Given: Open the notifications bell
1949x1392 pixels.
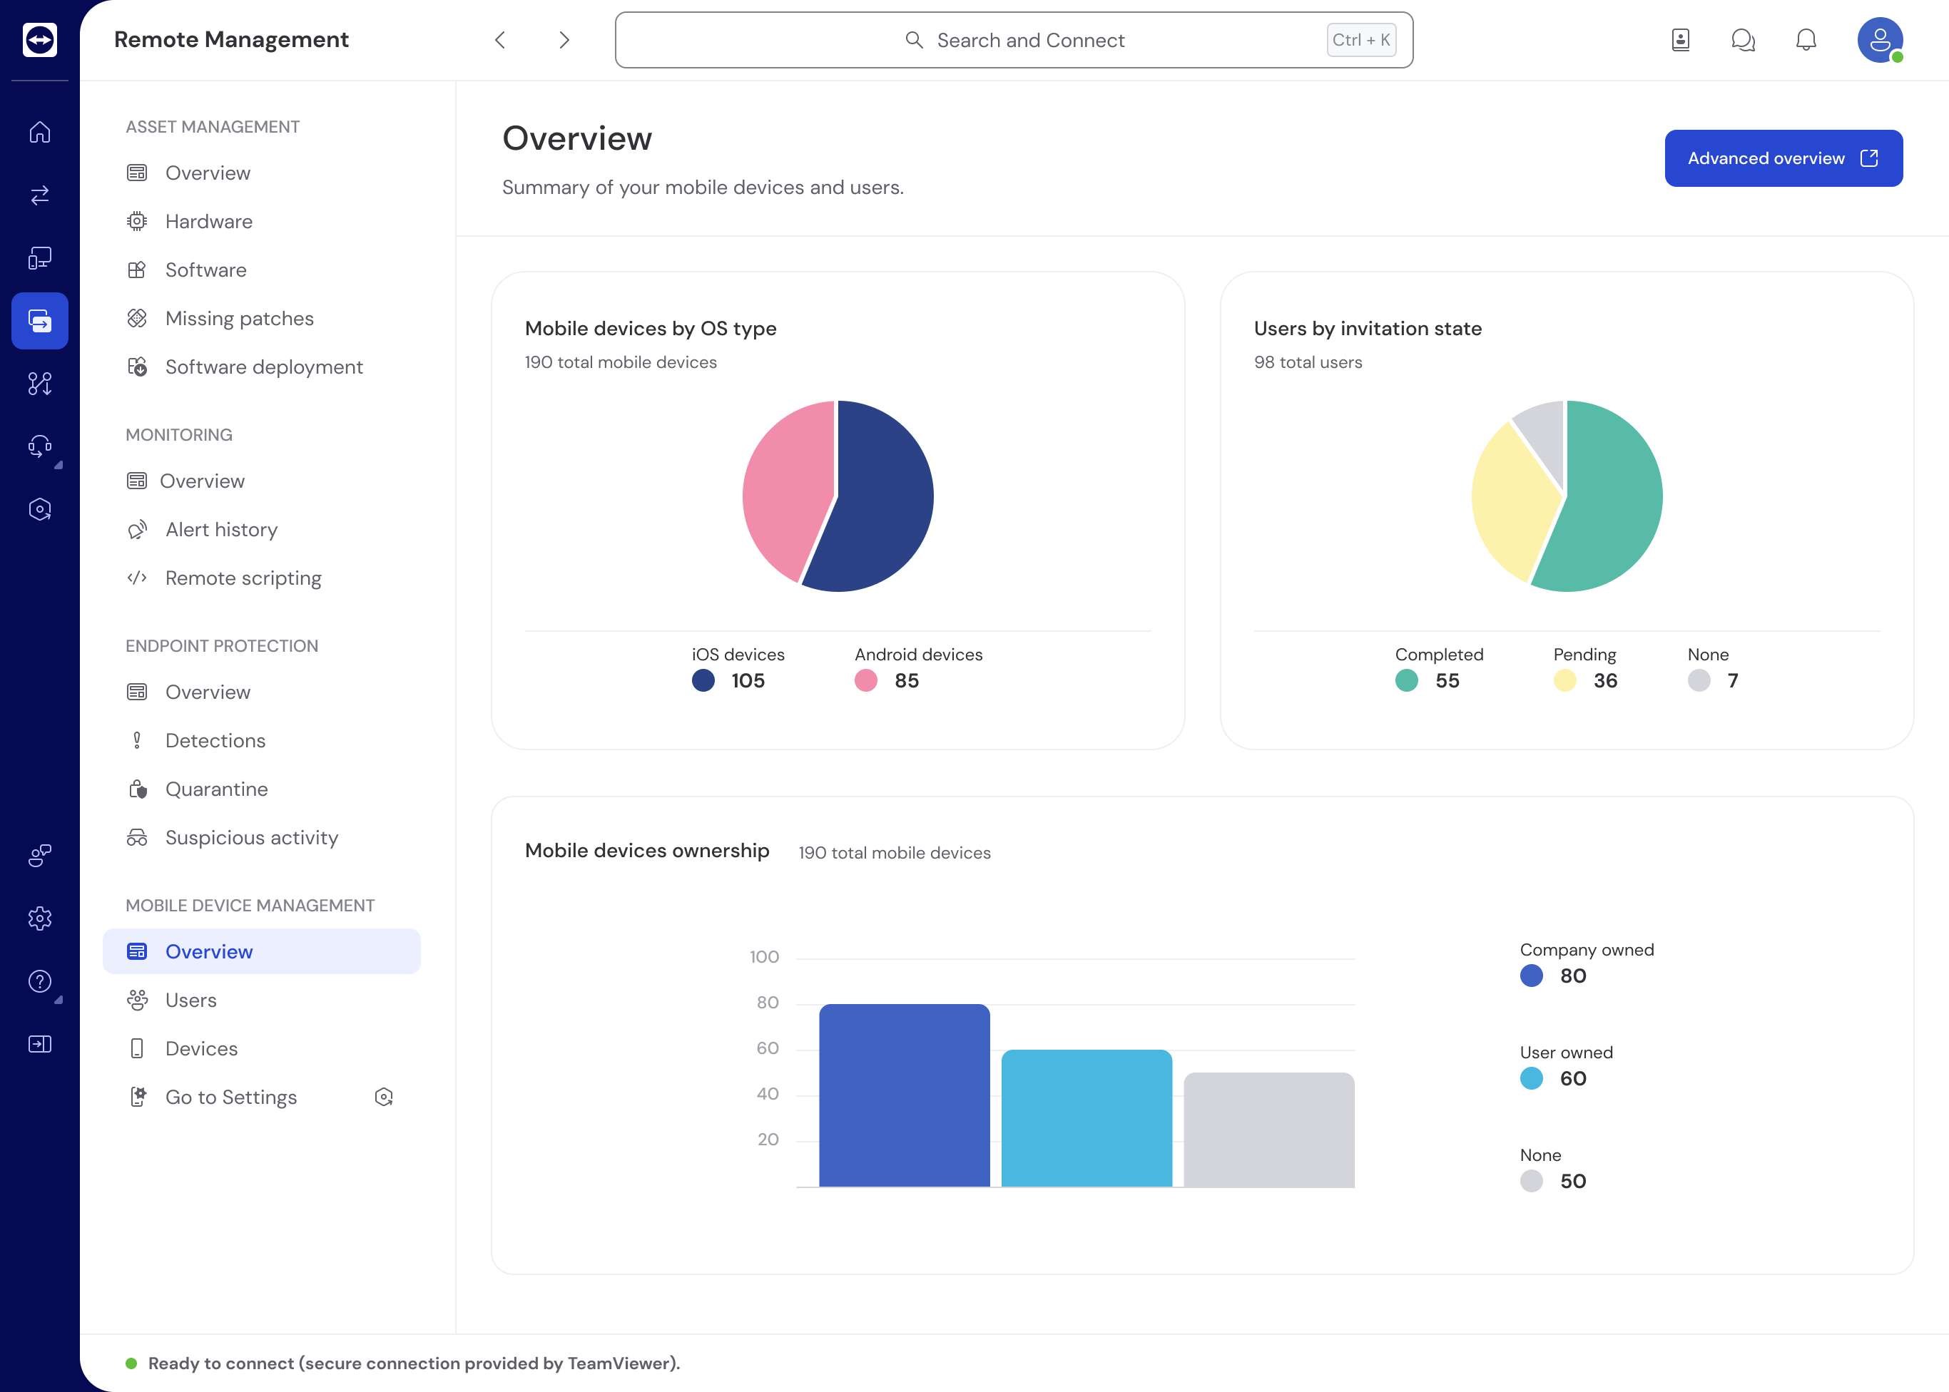Looking at the screenshot, I should [x=1805, y=39].
